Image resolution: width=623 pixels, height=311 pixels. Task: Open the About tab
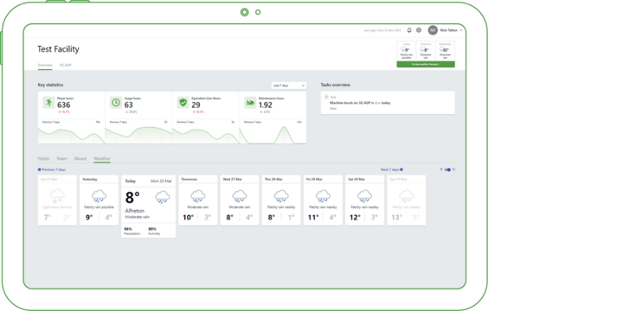coord(80,159)
